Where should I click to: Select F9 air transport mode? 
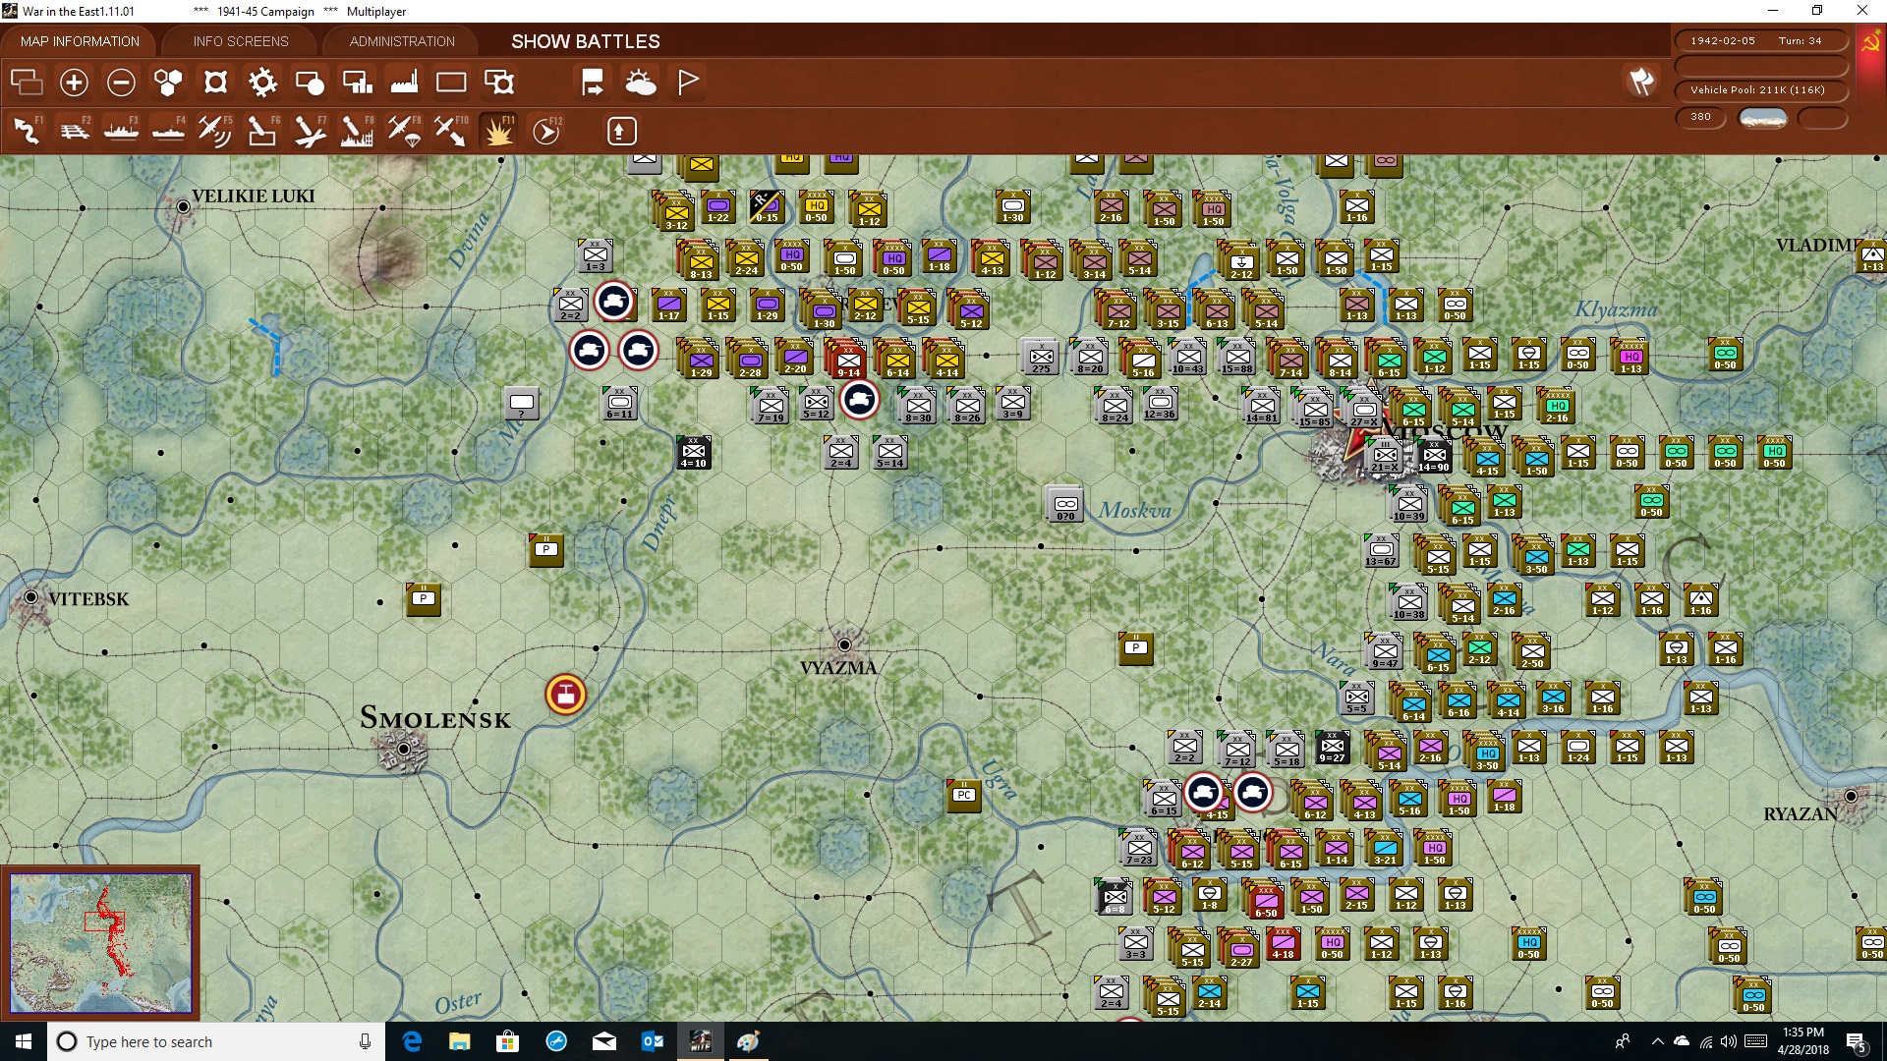click(x=404, y=131)
